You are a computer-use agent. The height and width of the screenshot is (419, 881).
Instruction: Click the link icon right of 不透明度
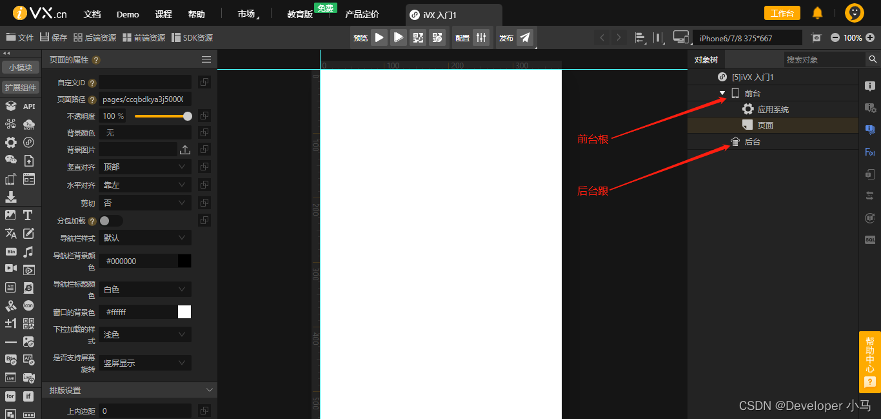[204, 116]
